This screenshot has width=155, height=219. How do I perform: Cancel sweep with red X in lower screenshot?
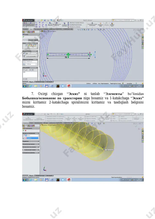[x=25, y=131]
